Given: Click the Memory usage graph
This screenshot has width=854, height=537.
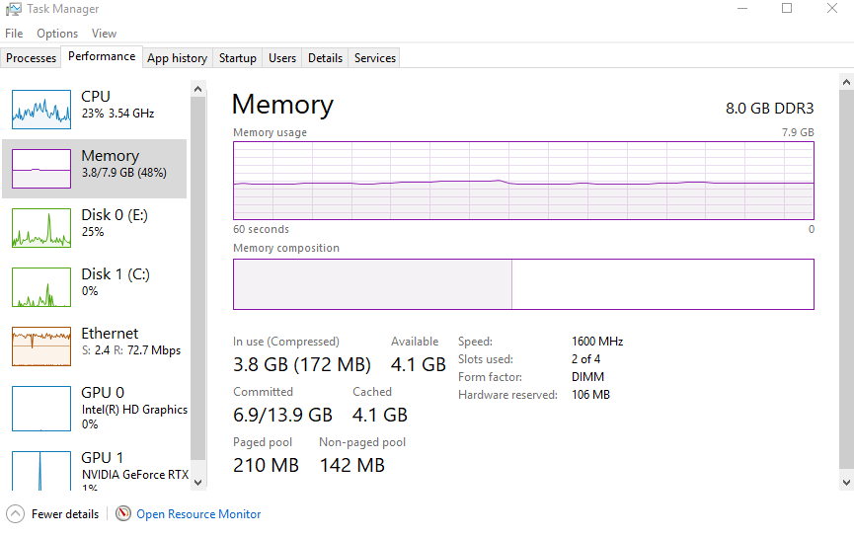Looking at the screenshot, I should click(x=523, y=181).
